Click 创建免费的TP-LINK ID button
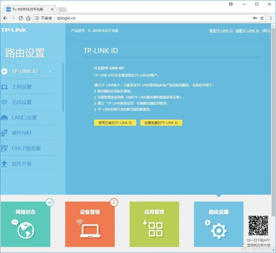 pyautogui.click(x=161, y=123)
